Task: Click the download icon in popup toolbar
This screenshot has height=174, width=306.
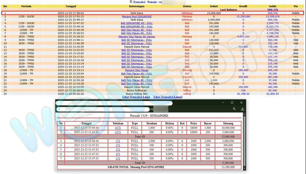Action: (x=242, y=109)
